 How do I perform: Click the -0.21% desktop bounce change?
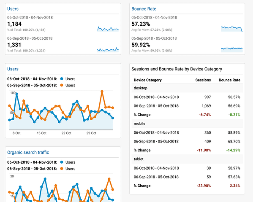pyautogui.click(x=234, y=115)
